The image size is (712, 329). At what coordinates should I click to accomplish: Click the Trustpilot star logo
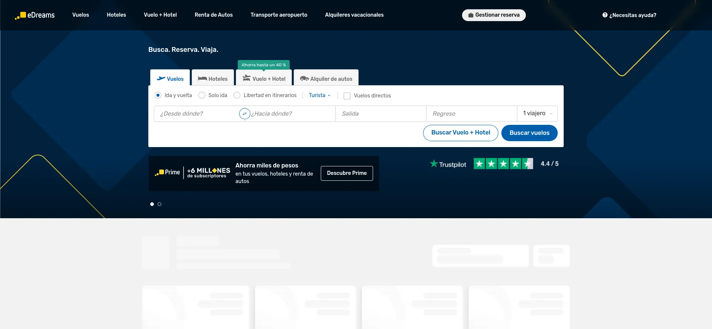[x=434, y=164]
